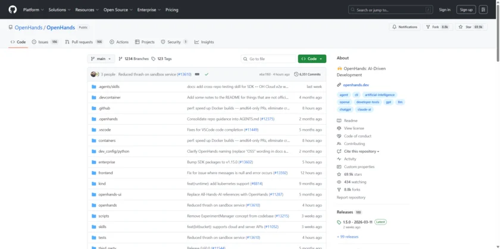Screen dimensions: 500x249
Task: View the 123 Tags list
Action: [161, 59]
